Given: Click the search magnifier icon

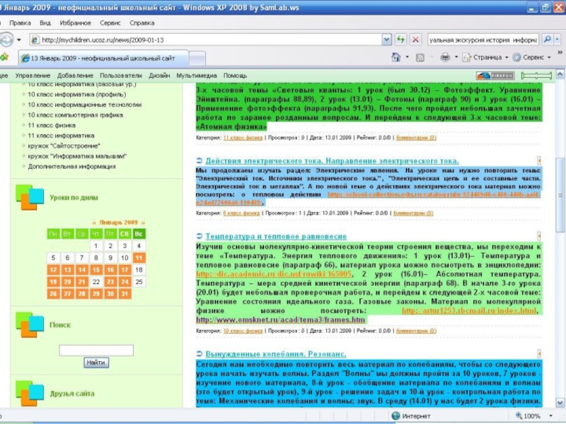Looking at the screenshot, I should [547, 40].
